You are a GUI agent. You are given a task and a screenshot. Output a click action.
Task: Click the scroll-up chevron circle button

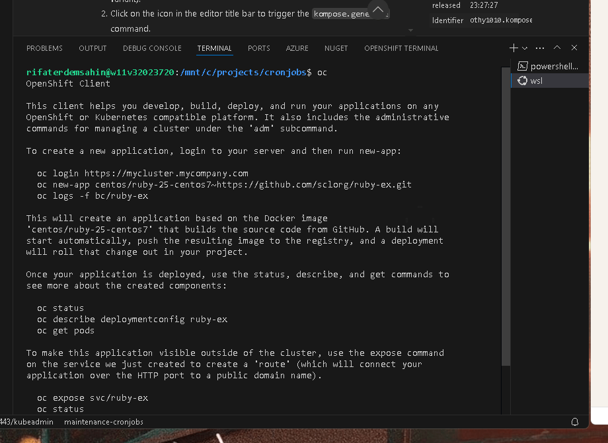tap(378, 9)
